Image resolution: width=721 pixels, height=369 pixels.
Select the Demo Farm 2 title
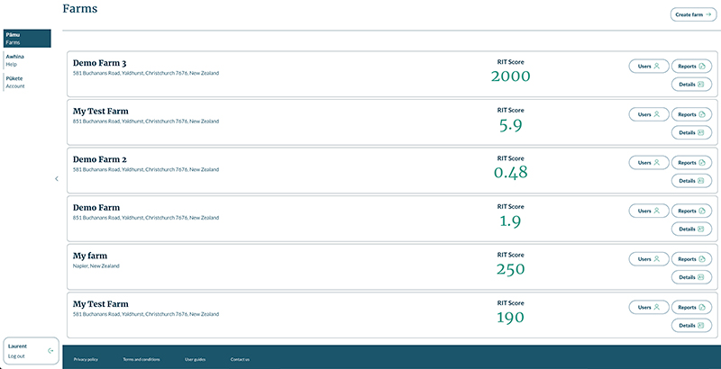pos(99,159)
